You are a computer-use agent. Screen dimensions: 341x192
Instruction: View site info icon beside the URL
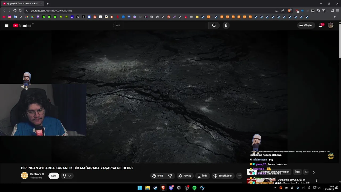tap(27, 11)
